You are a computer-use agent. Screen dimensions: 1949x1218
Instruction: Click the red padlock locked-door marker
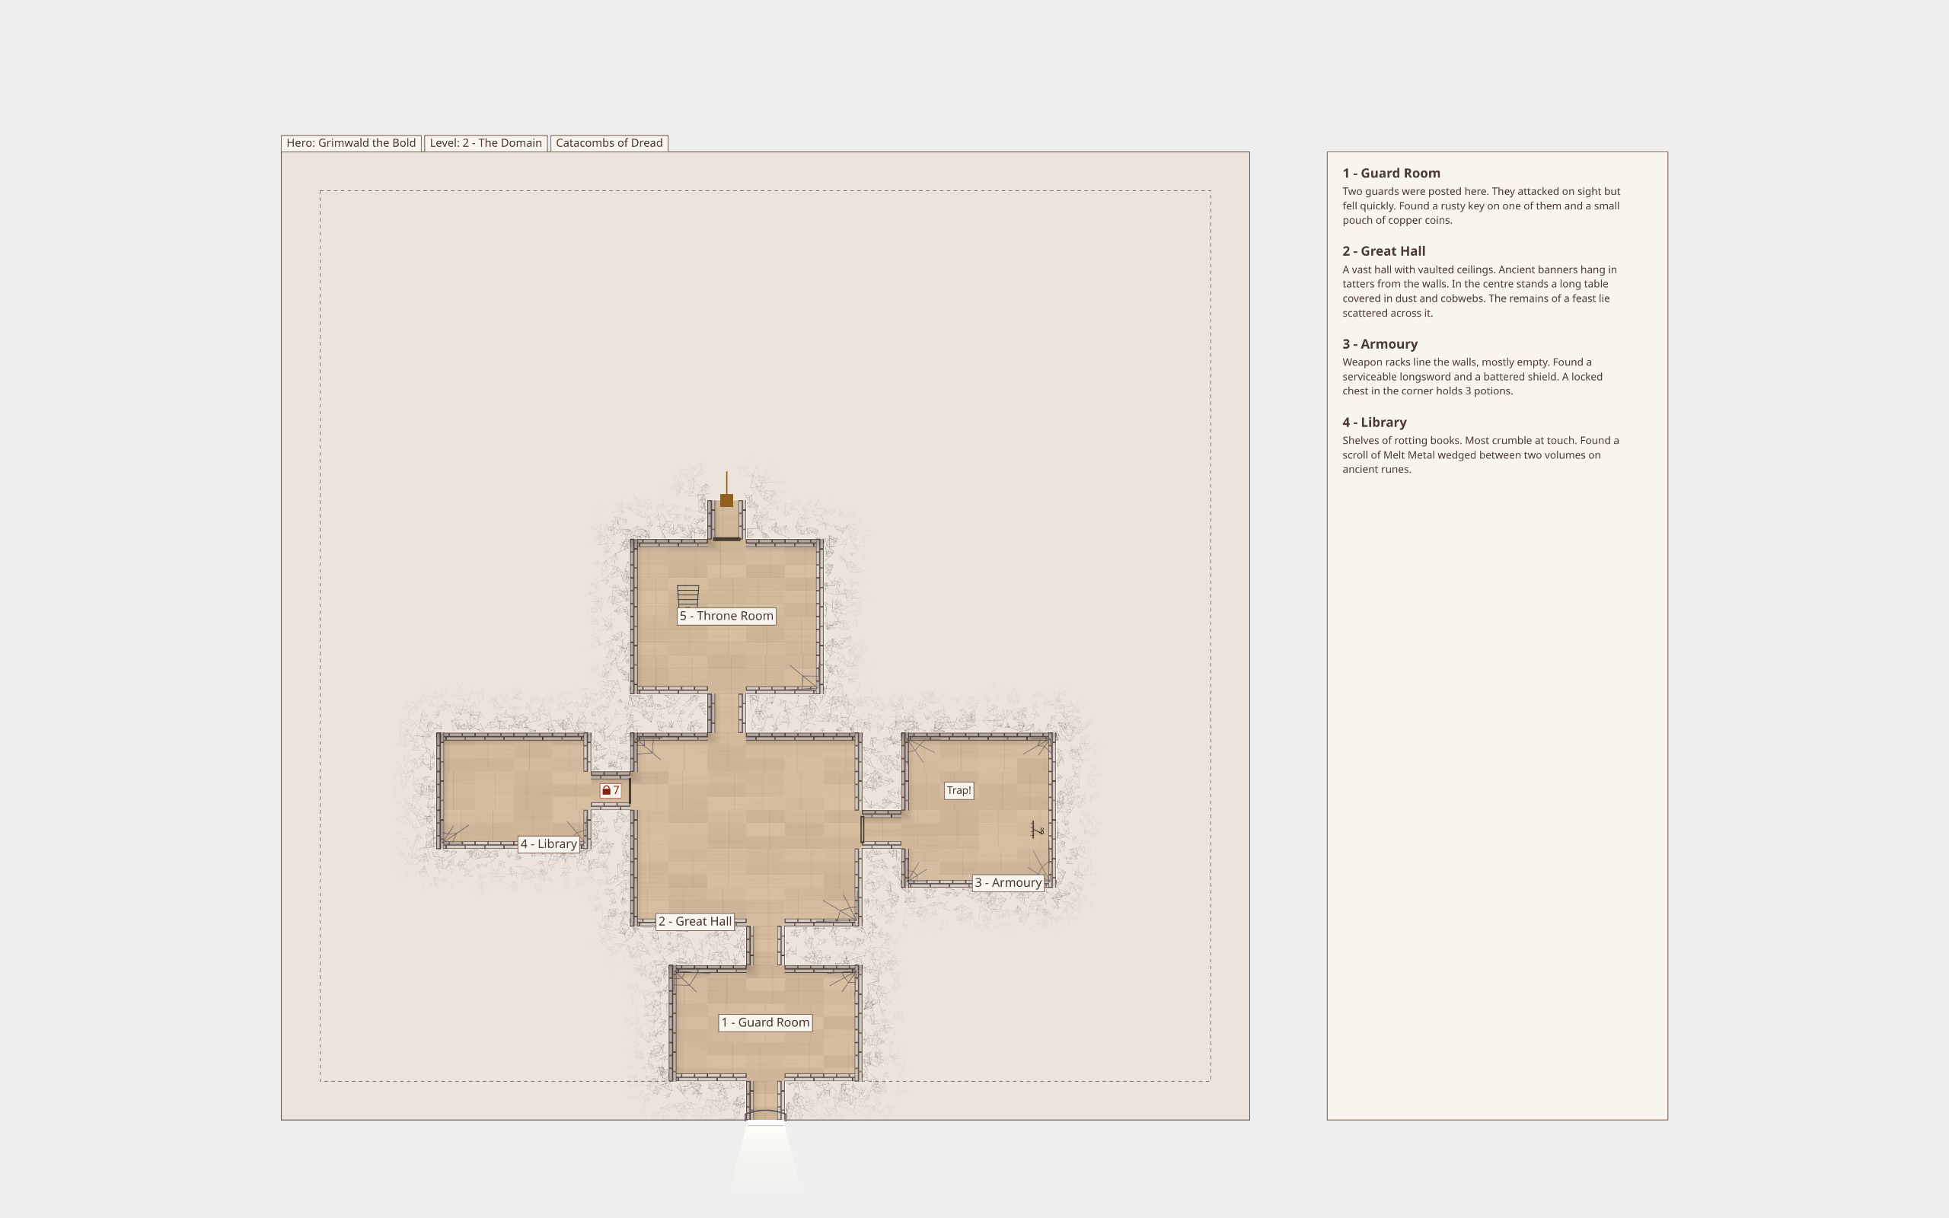pos(607,790)
